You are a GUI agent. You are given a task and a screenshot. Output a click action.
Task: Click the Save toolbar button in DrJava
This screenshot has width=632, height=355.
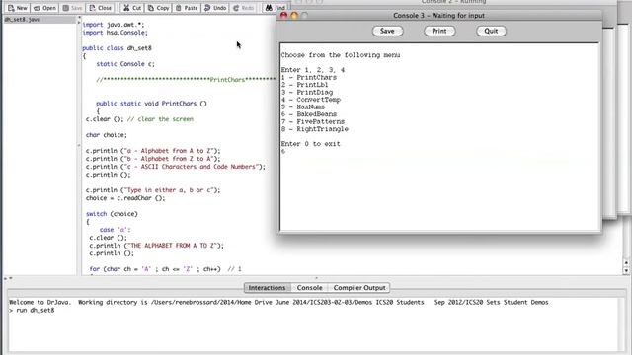[72, 8]
